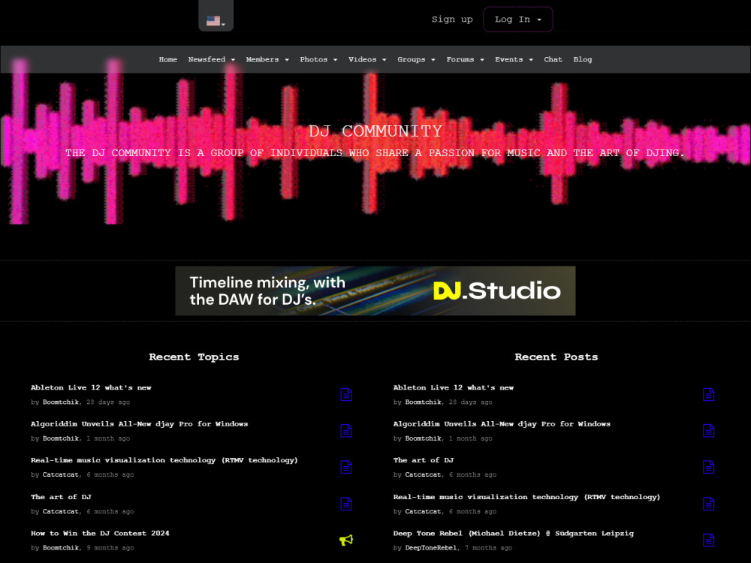The image size is (751, 563).
Task: Open DeepToneRebel author profile link
Action: coord(431,548)
